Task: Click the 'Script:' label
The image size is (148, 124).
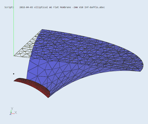Action: click(x=9, y=7)
